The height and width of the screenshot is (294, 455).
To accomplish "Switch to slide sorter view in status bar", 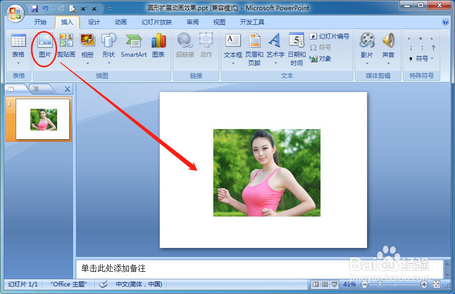I will pos(324,283).
